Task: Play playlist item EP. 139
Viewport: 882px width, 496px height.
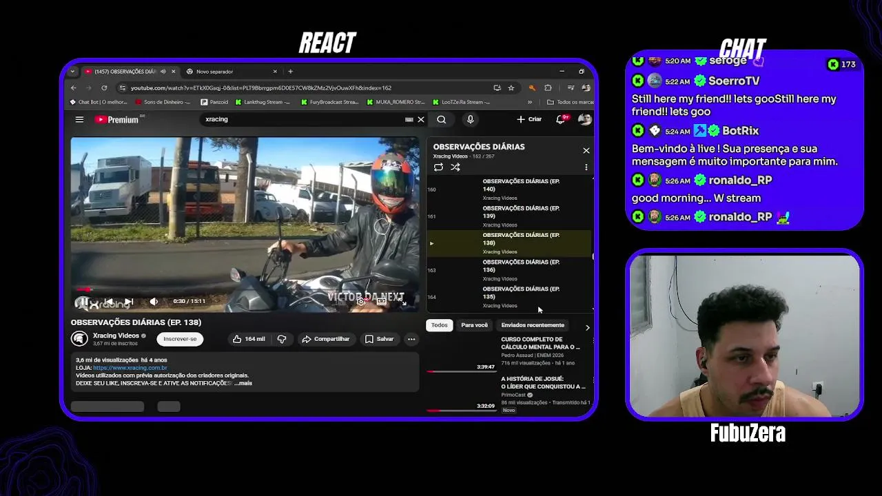Action: 509,216
